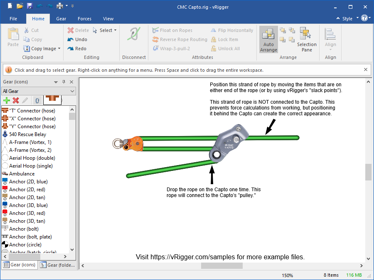Click the Disconnect carabiner icon
The width and height of the screenshot is (374, 280).
pyautogui.click(x=134, y=35)
